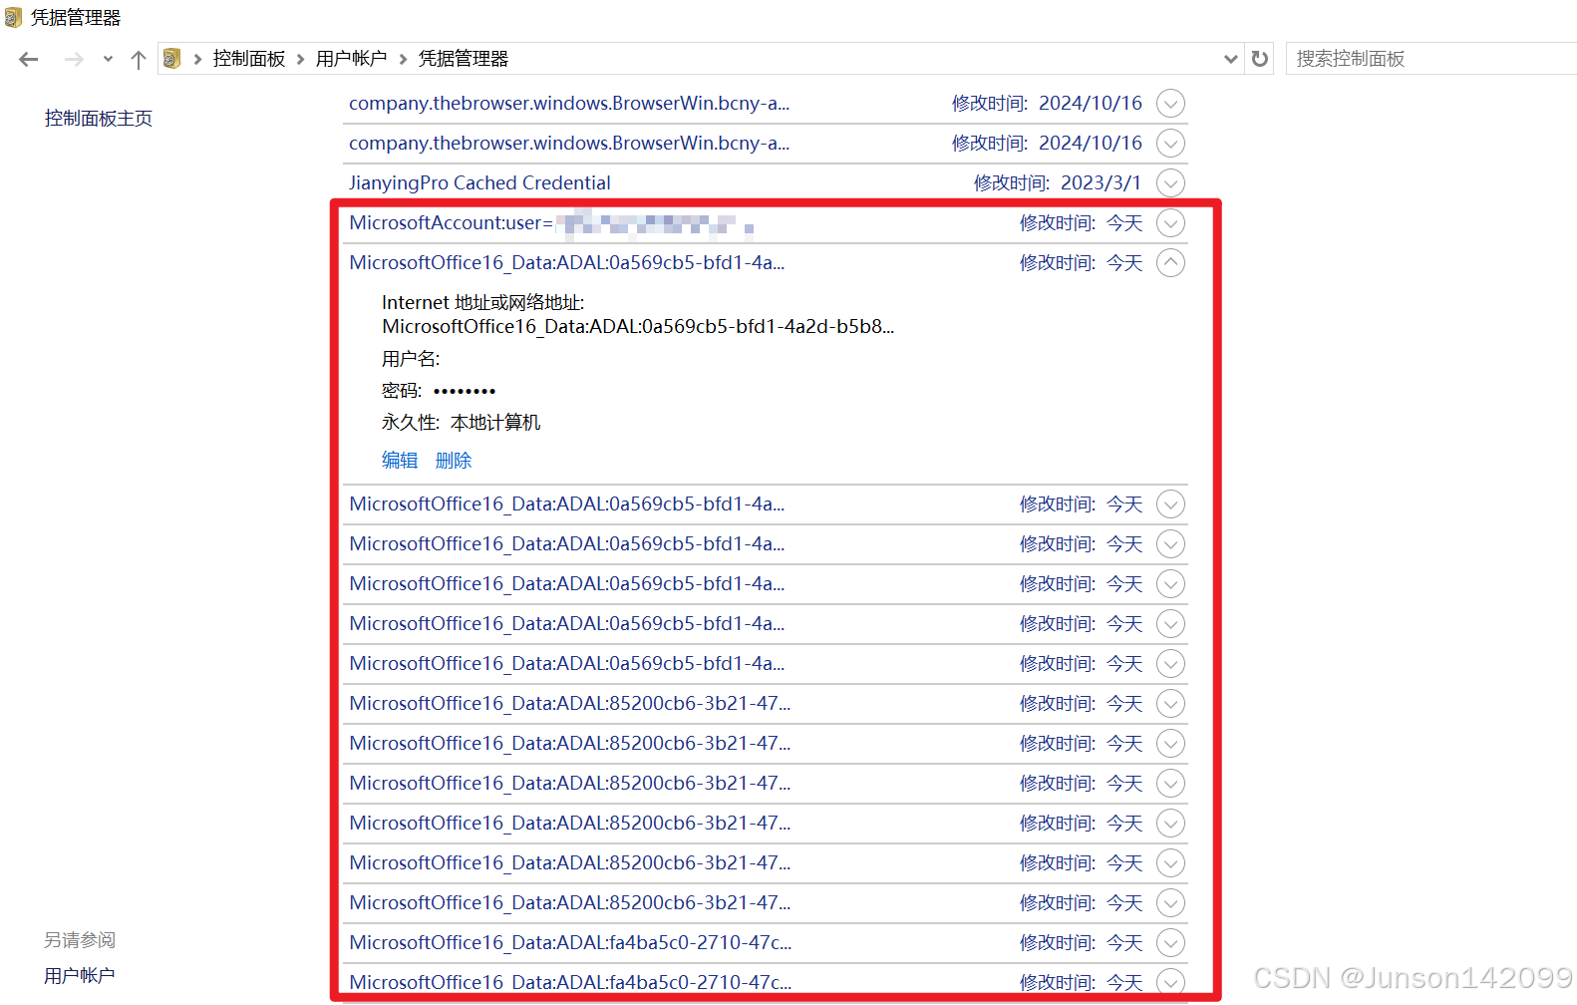Open JianyingPro Cached Credential entry

click(479, 183)
